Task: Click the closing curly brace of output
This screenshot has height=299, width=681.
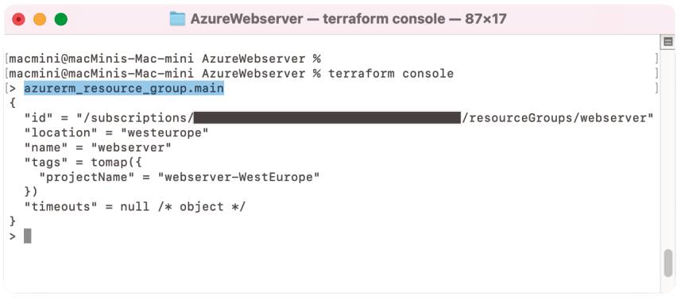Action: pos(13,221)
